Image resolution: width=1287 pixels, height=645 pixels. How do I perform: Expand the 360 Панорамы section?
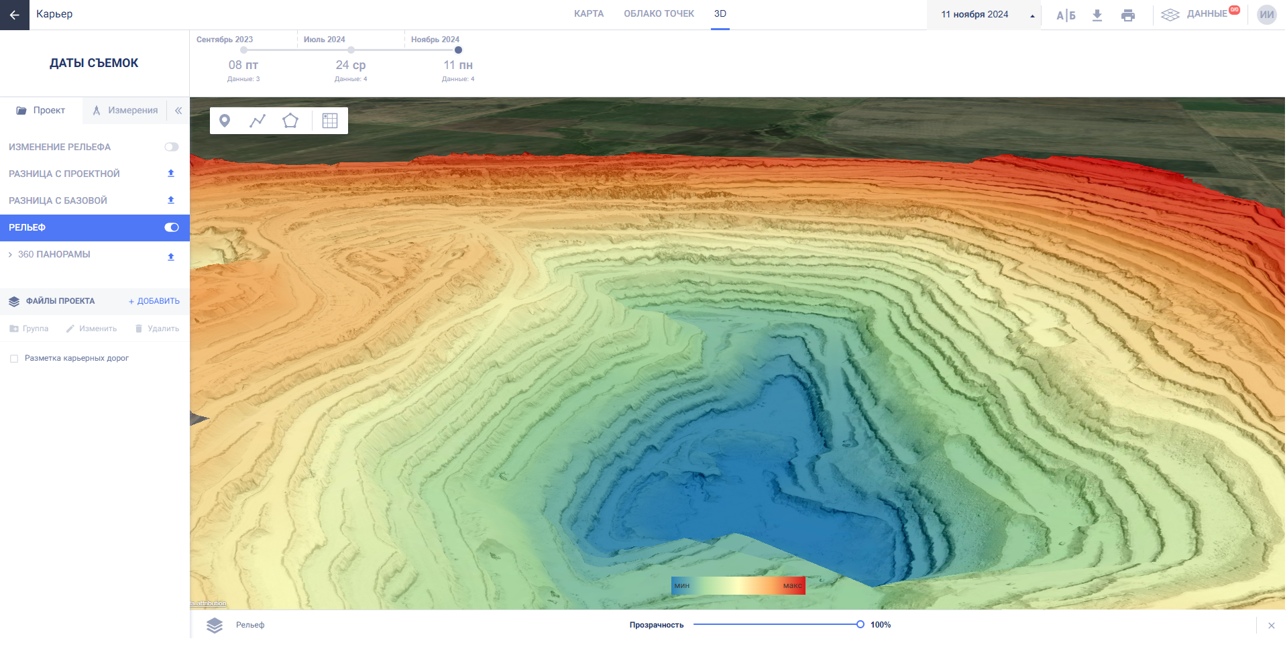(x=11, y=255)
